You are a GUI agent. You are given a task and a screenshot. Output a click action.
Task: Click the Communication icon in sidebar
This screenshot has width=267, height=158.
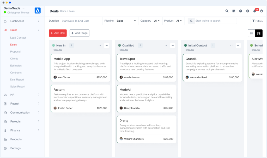click(5, 113)
